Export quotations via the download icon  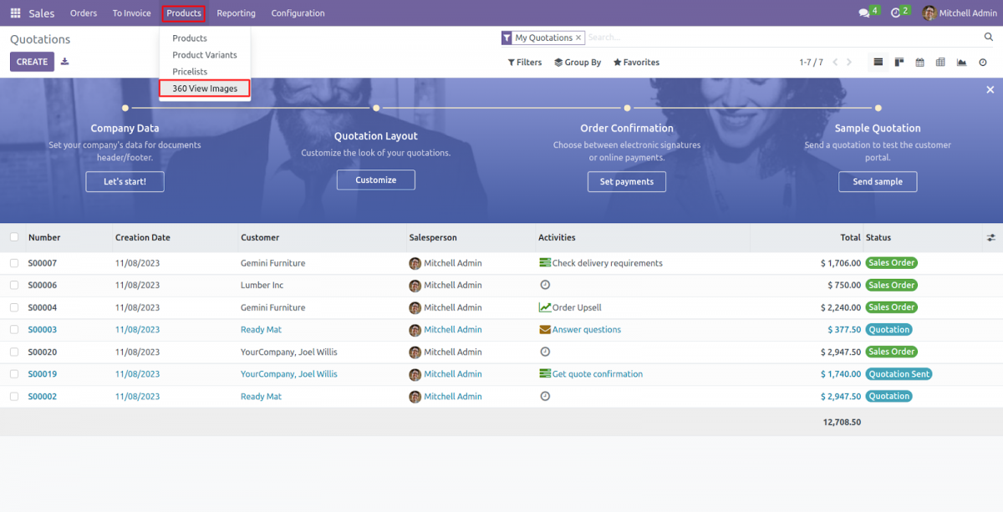pos(64,62)
